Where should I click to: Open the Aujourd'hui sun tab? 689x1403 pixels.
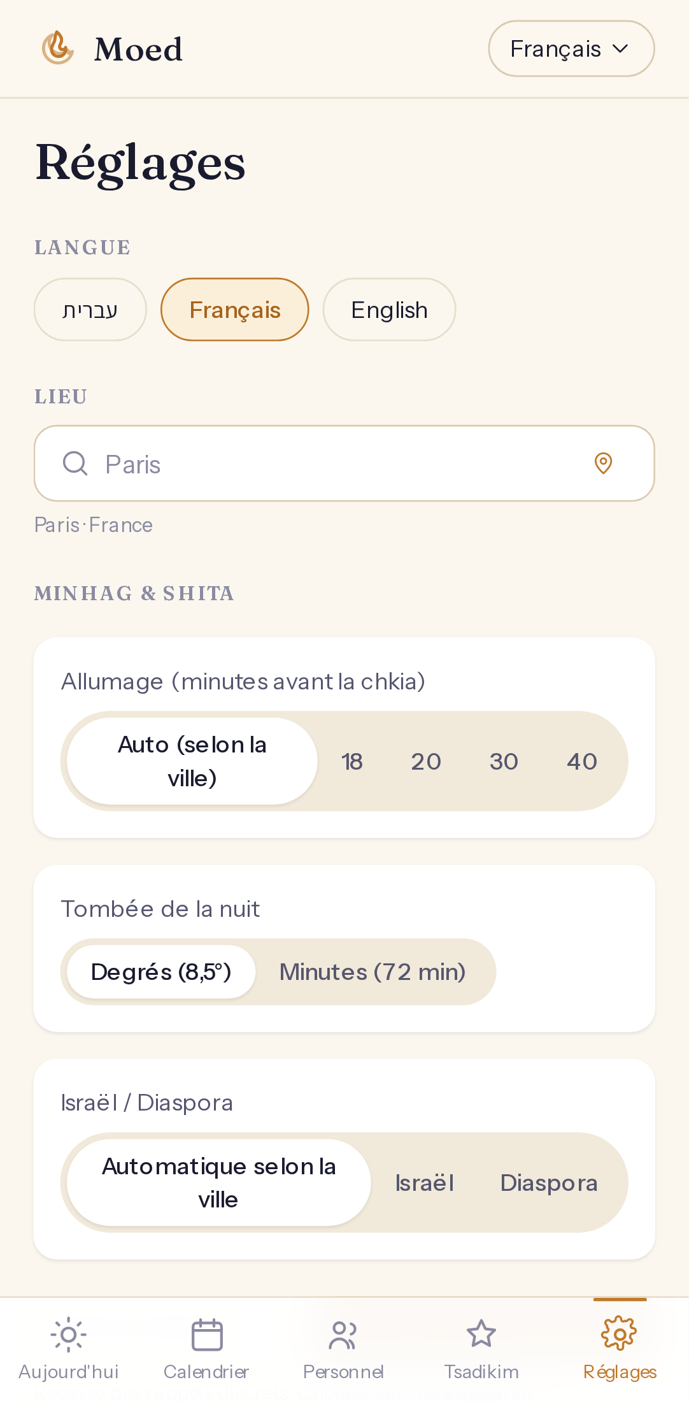coord(69,1349)
